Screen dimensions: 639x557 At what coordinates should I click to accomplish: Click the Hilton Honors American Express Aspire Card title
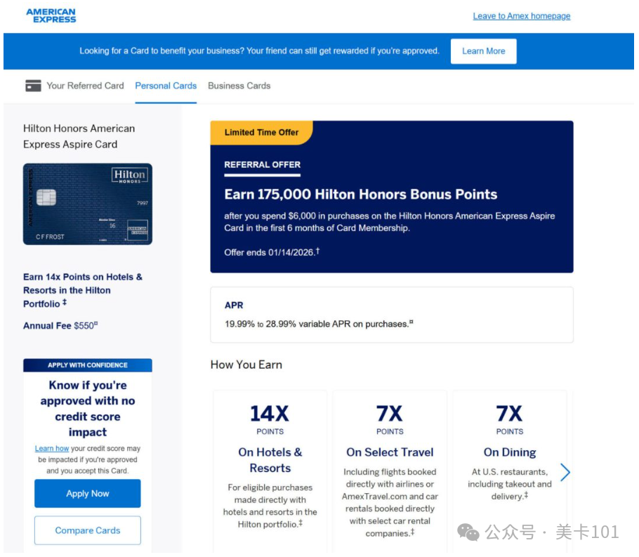79,136
